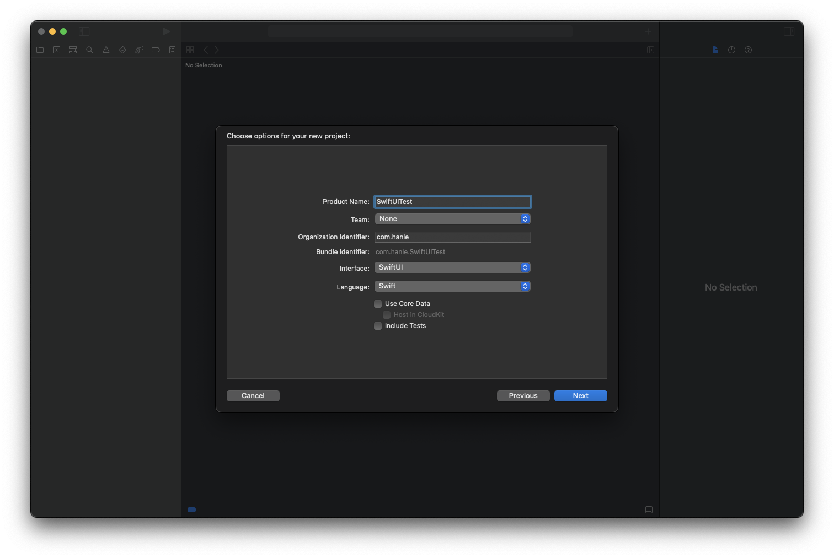This screenshot has width=834, height=558.
Task: Focus the Product Name field
Action: click(452, 202)
